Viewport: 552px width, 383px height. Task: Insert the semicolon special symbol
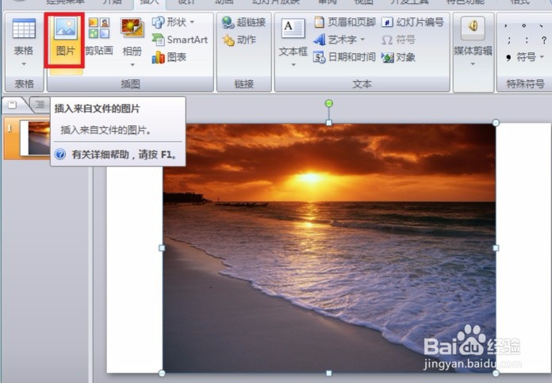[508, 40]
